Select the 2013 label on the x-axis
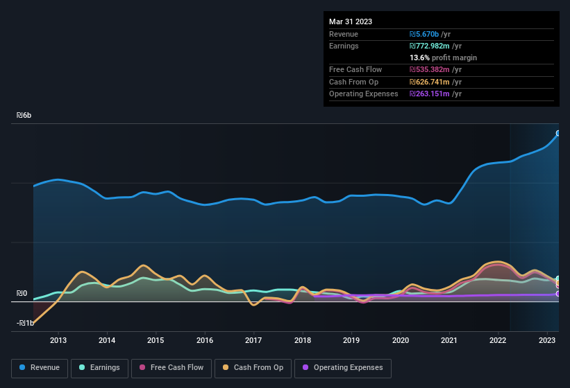Screen dimensions: 570x388 tap(58, 340)
